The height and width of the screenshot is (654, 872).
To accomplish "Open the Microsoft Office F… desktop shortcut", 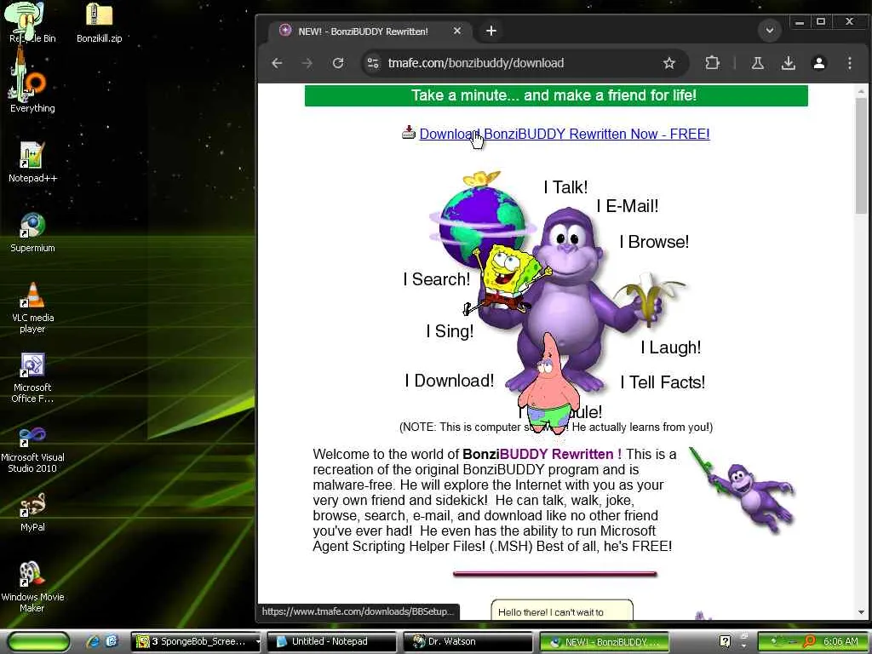I will [32, 377].
